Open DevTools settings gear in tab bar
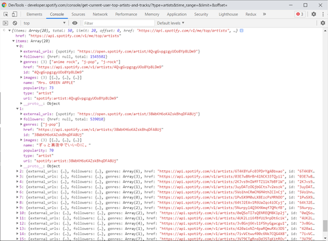 (314, 14)
